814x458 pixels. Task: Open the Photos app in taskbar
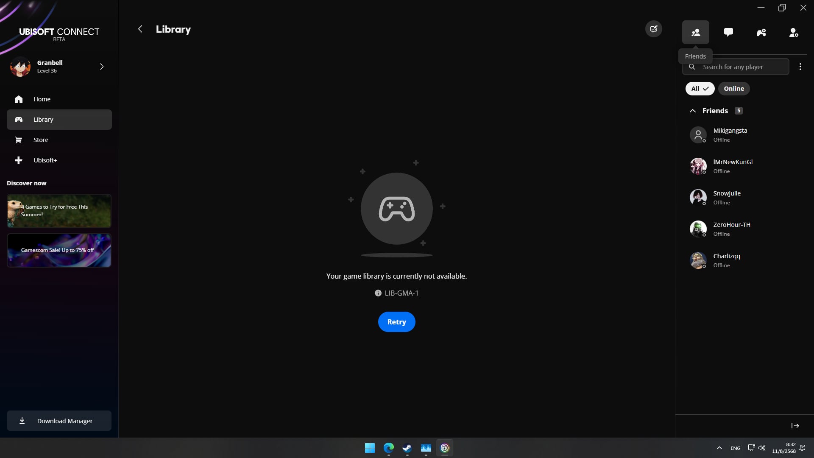point(426,448)
